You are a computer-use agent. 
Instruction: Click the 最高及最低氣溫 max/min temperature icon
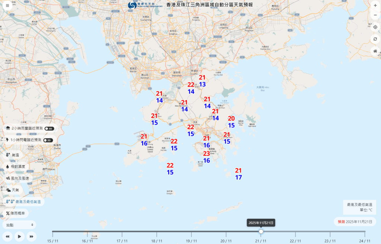click(x=10, y=202)
